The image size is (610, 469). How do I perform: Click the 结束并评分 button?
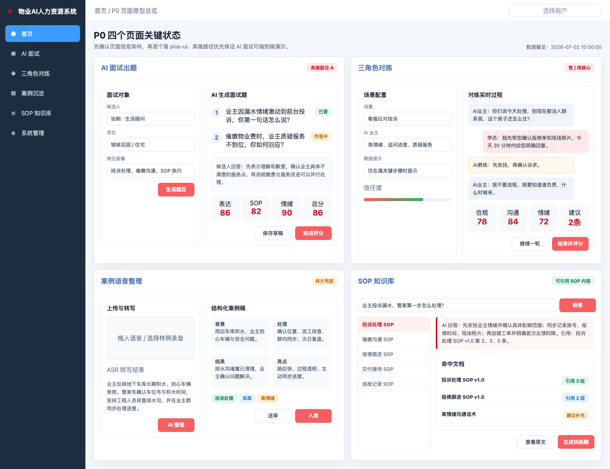click(570, 244)
